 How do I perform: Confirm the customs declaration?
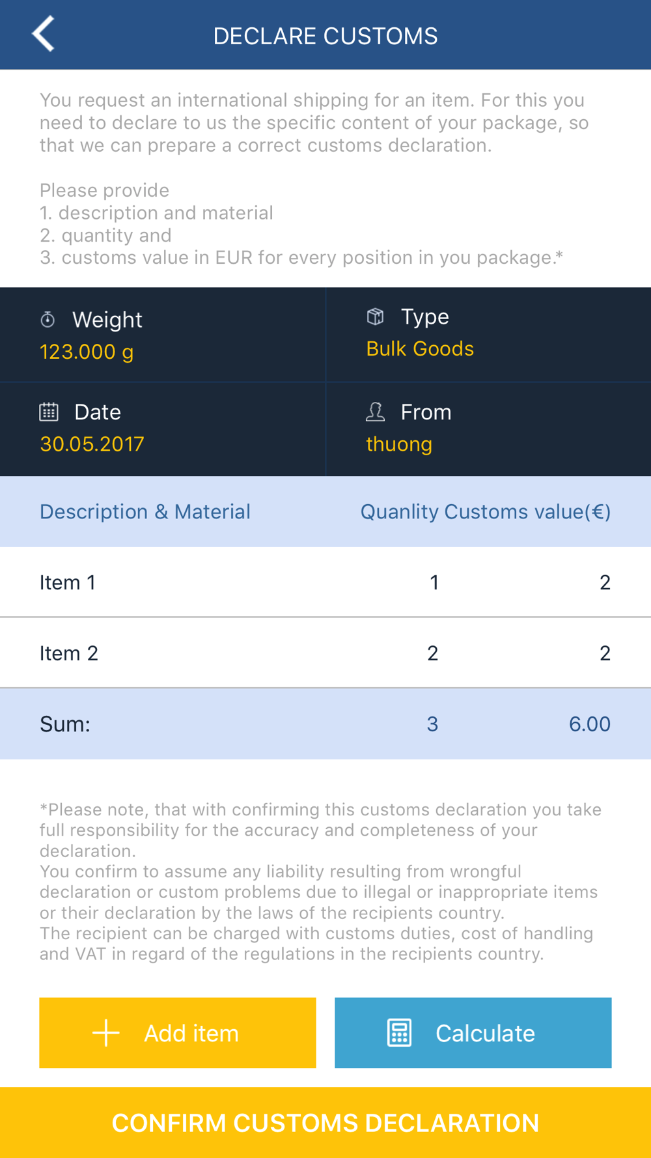(x=325, y=1123)
